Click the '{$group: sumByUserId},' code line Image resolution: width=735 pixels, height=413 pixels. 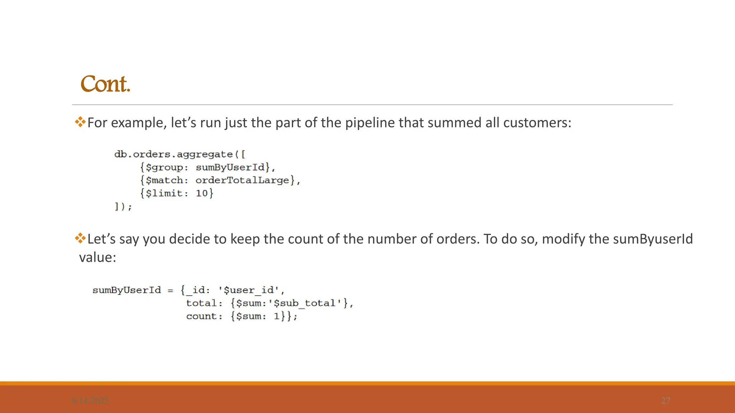[207, 167]
